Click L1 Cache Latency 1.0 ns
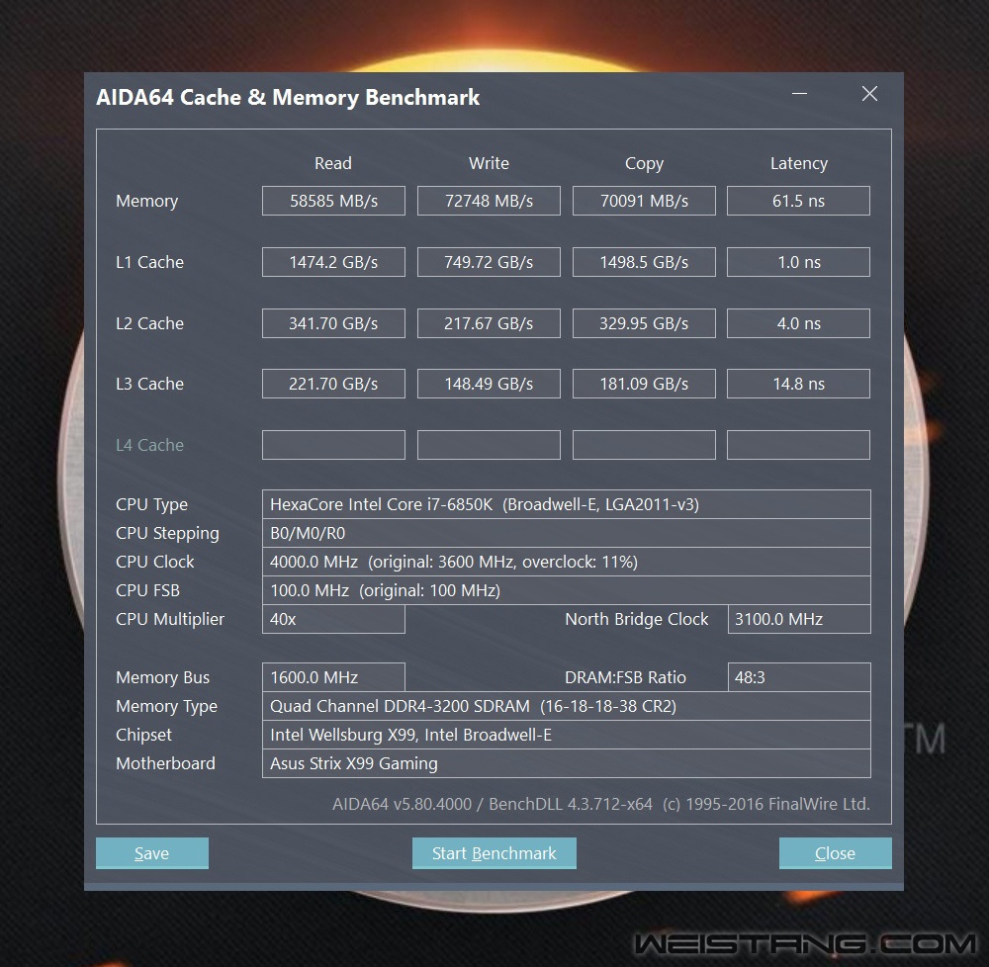Image resolution: width=989 pixels, height=967 pixels. click(x=798, y=262)
